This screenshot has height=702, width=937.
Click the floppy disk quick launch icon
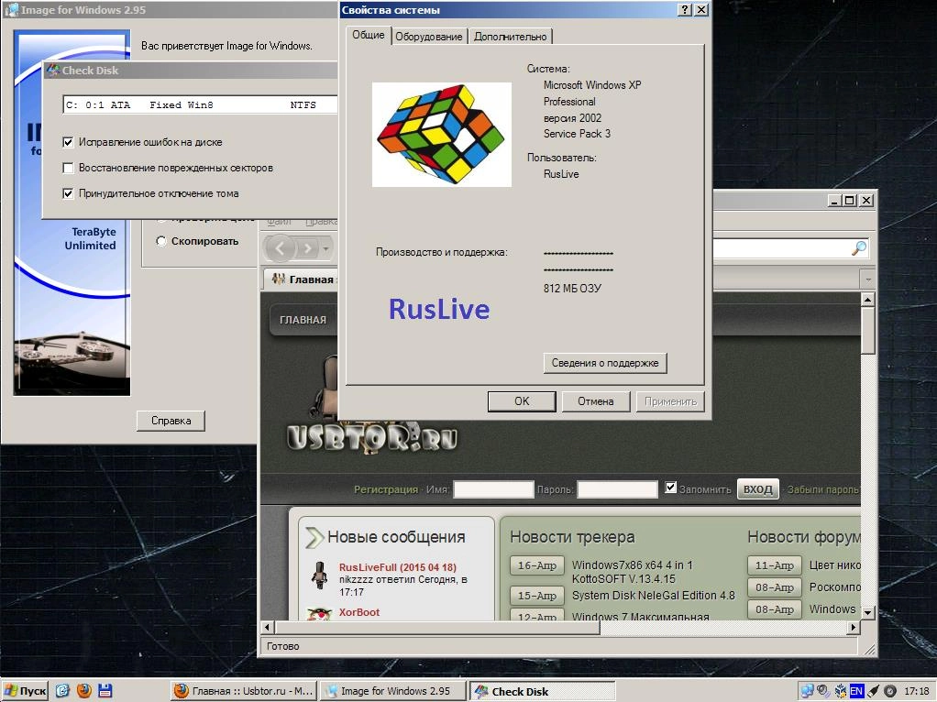[x=105, y=691]
